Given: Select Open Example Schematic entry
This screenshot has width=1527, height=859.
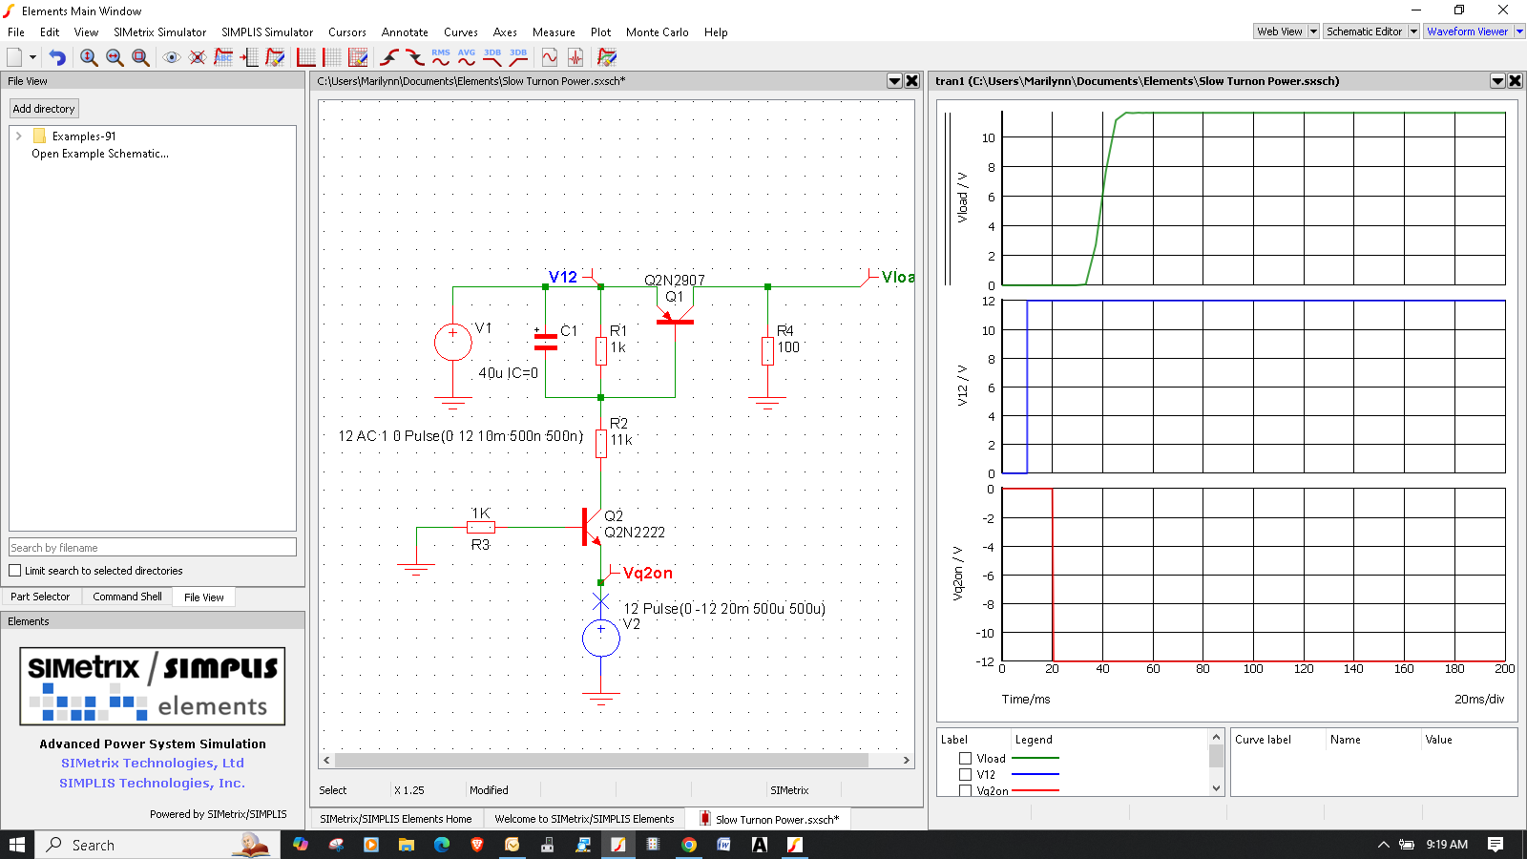Looking at the screenshot, I should (x=100, y=154).
